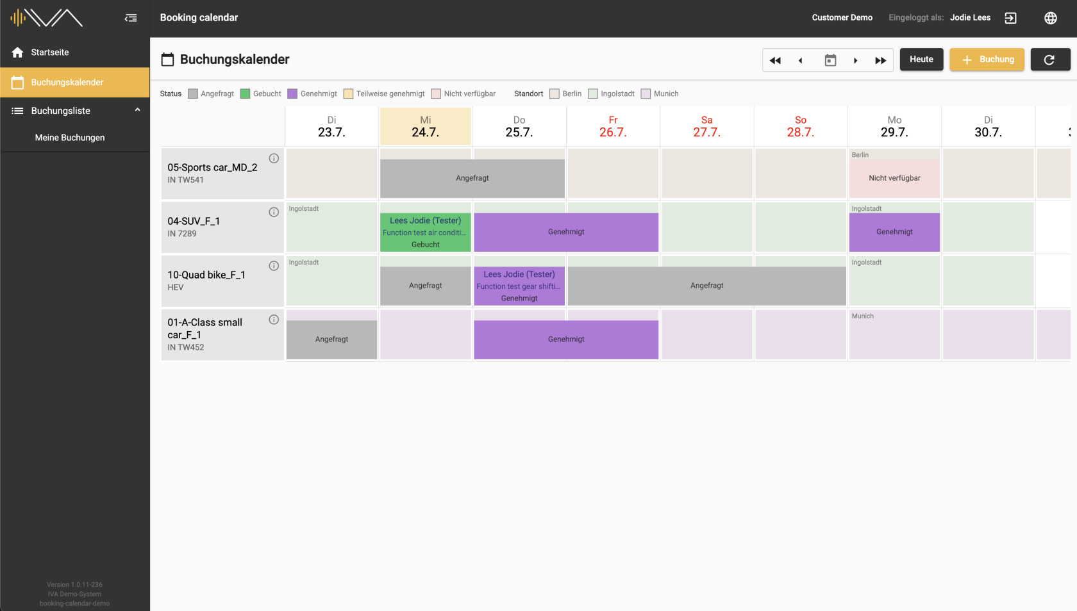
Task: Open the language globe icon
Action: click(1050, 18)
